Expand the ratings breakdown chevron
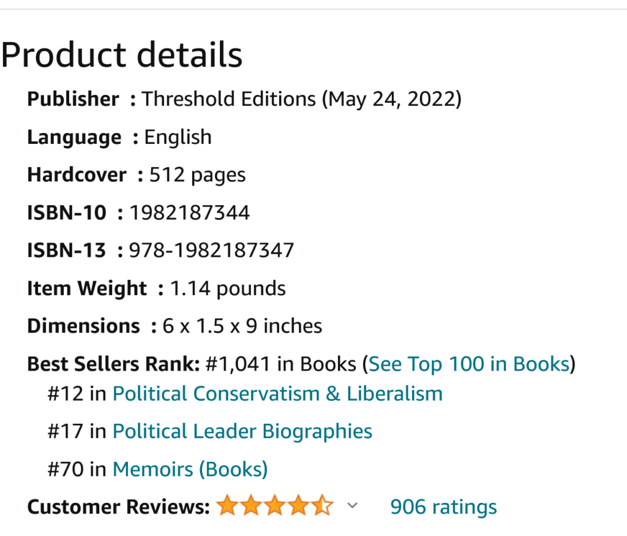 pos(352,506)
